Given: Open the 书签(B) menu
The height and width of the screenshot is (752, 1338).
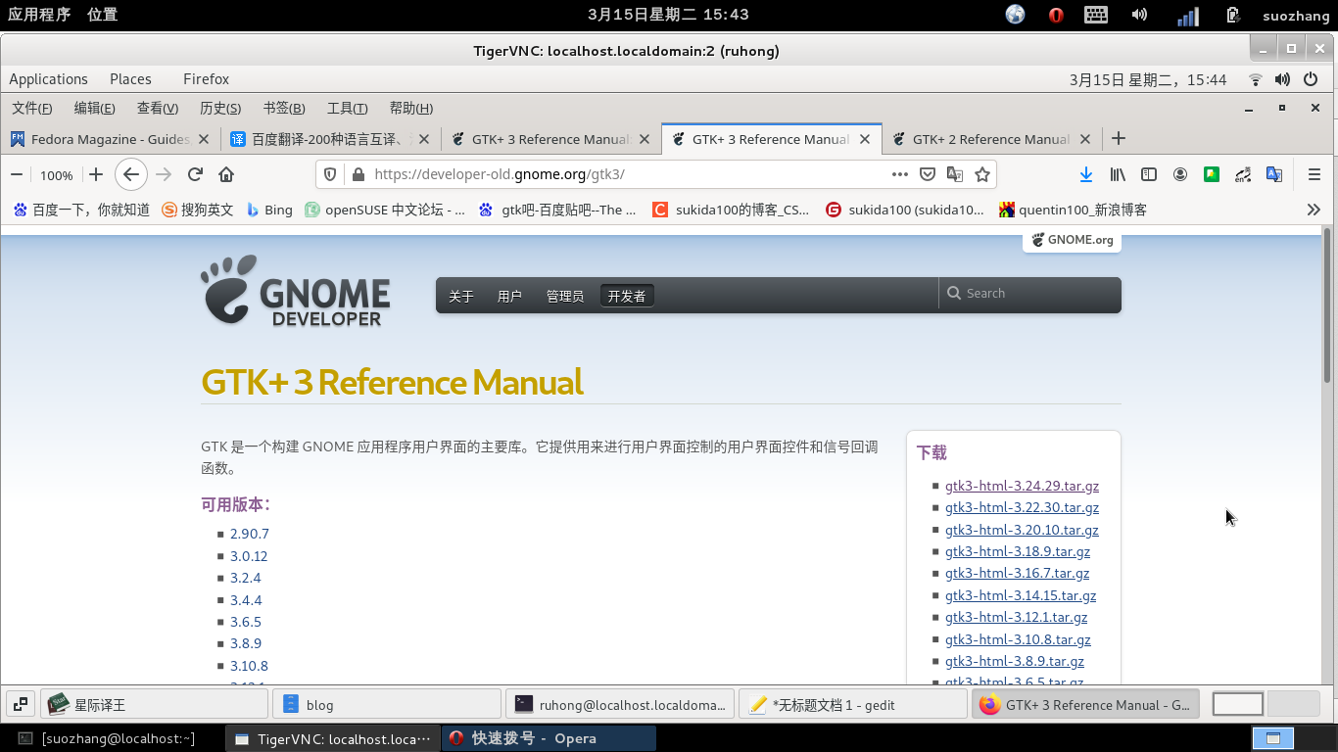Looking at the screenshot, I should (x=283, y=108).
